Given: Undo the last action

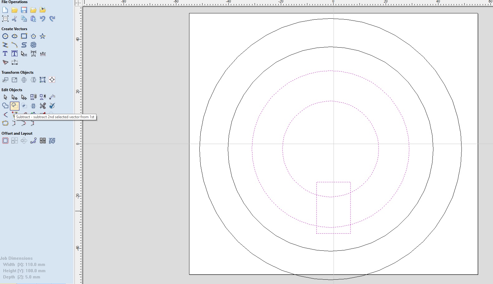Looking at the screenshot, I should [43, 19].
